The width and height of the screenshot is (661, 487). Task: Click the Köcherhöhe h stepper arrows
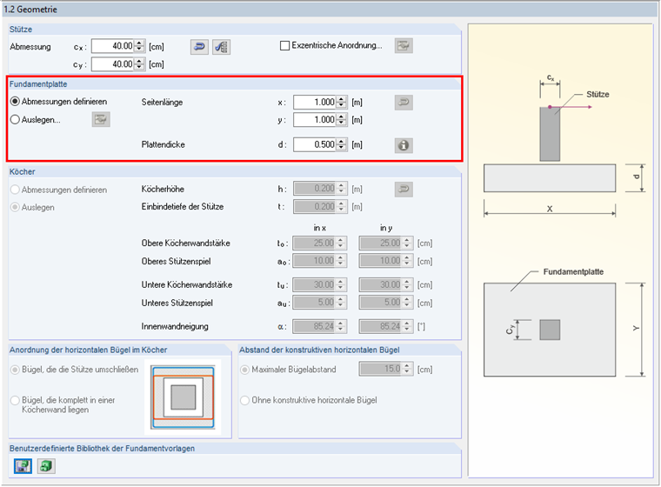pos(342,189)
